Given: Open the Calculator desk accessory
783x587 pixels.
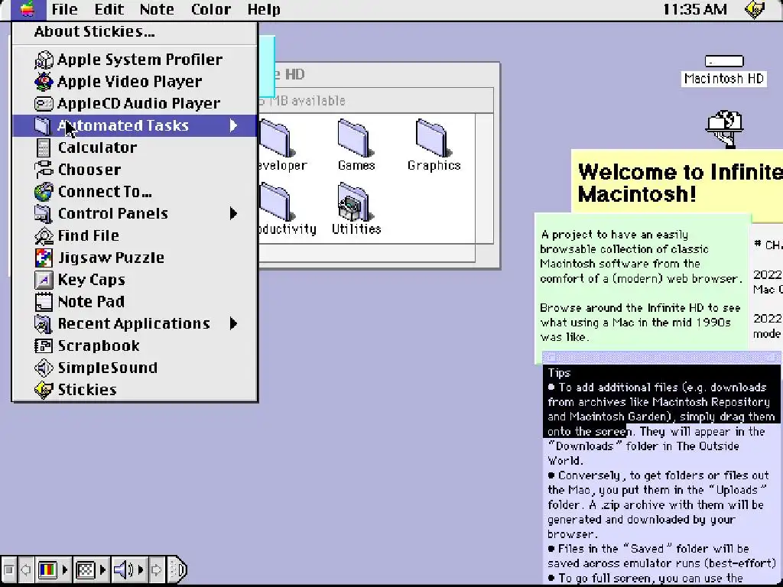Looking at the screenshot, I should pyautogui.click(x=135, y=148).
